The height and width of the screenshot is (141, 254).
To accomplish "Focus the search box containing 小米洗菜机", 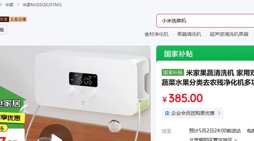I will (x=205, y=21).
